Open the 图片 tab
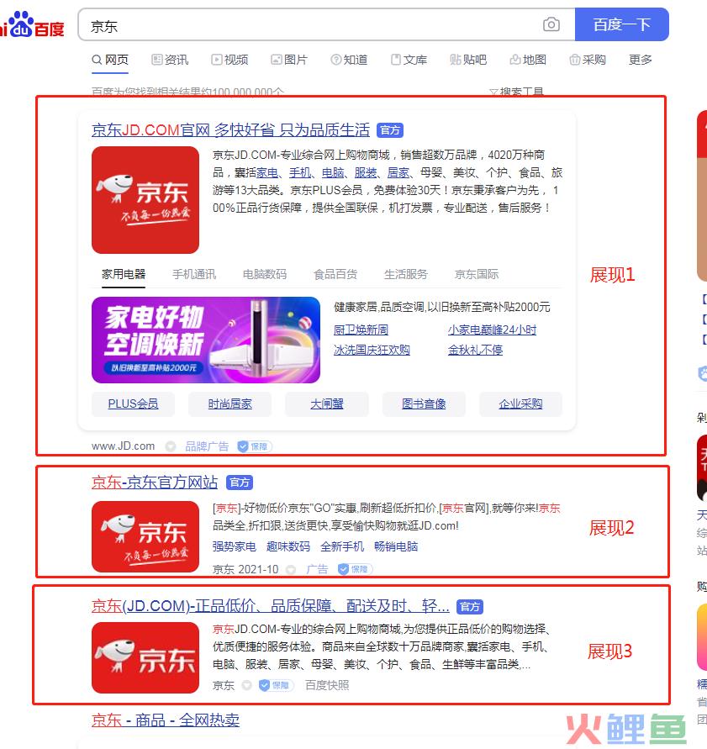707x749 pixels. pyautogui.click(x=289, y=60)
